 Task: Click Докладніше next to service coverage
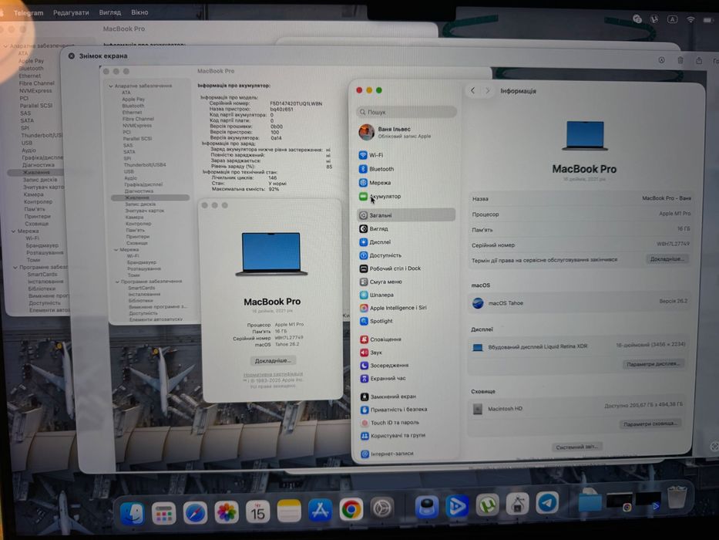[667, 259]
